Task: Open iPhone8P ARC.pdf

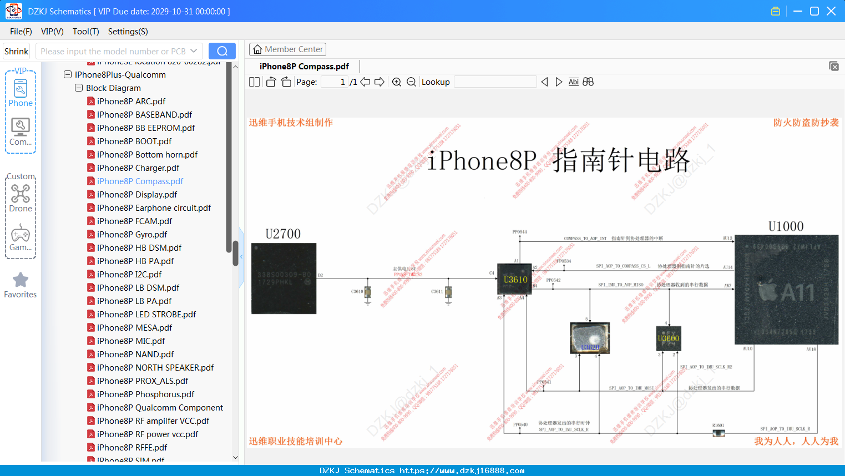Action: point(131,102)
